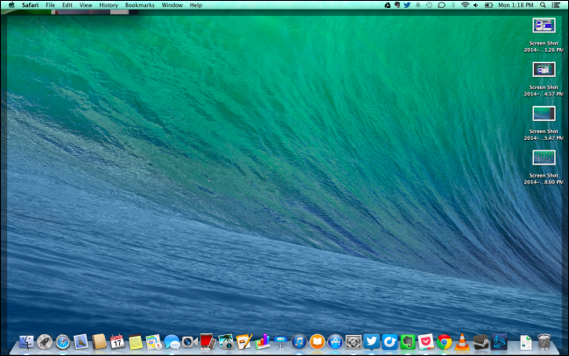Open Google Chrome icon in Dock
The width and height of the screenshot is (569, 356).
(x=444, y=342)
